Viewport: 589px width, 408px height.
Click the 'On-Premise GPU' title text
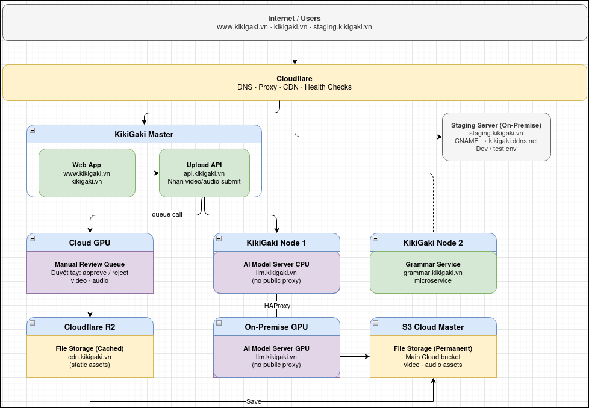[x=276, y=327]
